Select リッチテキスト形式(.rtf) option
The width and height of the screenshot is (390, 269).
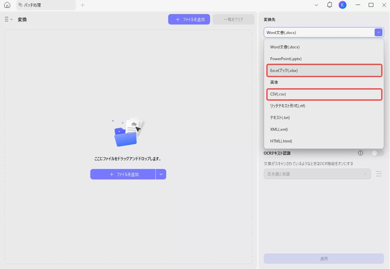click(324, 106)
